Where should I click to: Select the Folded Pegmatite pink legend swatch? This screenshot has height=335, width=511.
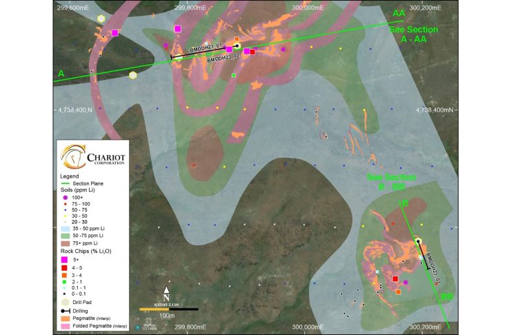click(x=66, y=326)
